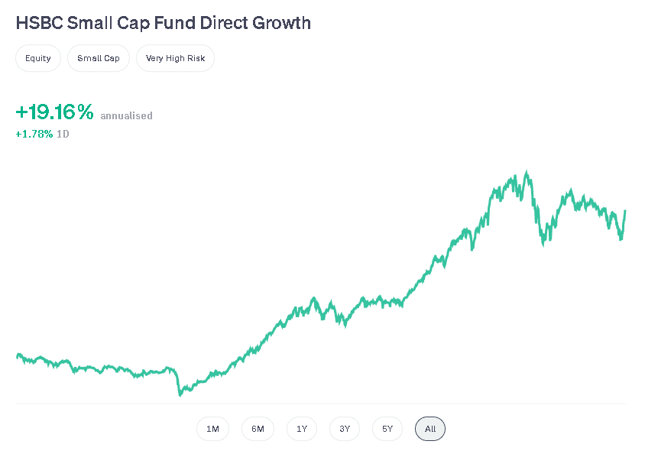Click the highest peak of the chart line
This screenshot has width=645, height=454.
(x=527, y=173)
